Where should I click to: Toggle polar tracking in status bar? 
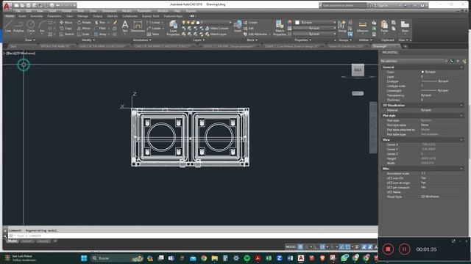[322, 247]
